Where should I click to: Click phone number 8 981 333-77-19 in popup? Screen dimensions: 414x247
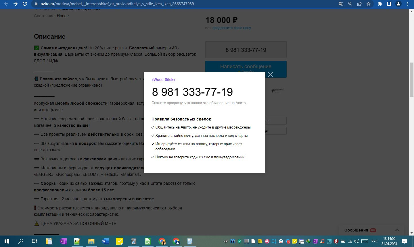pos(192,92)
